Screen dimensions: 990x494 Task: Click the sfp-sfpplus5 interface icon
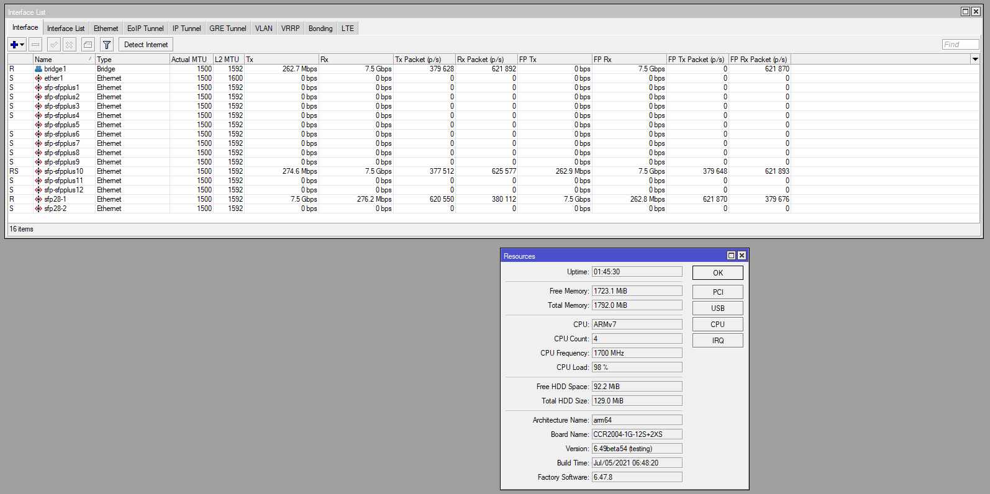coord(39,125)
